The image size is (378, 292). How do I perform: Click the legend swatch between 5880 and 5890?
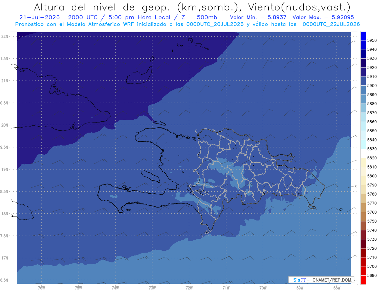pyautogui.click(x=363, y=99)
